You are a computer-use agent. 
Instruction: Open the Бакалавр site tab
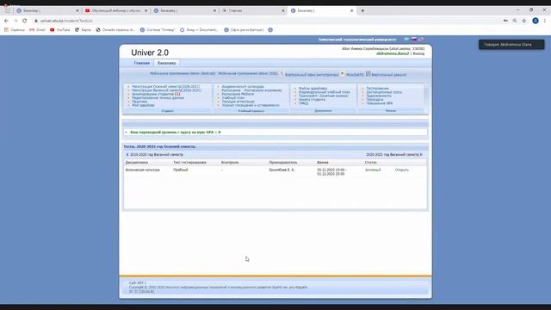(x=166, y=63)
